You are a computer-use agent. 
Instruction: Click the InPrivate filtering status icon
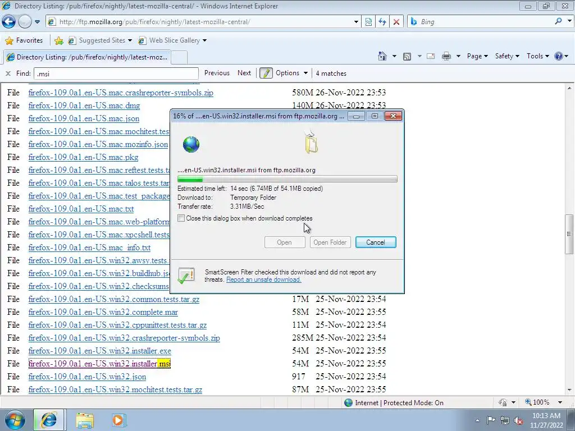503,402
